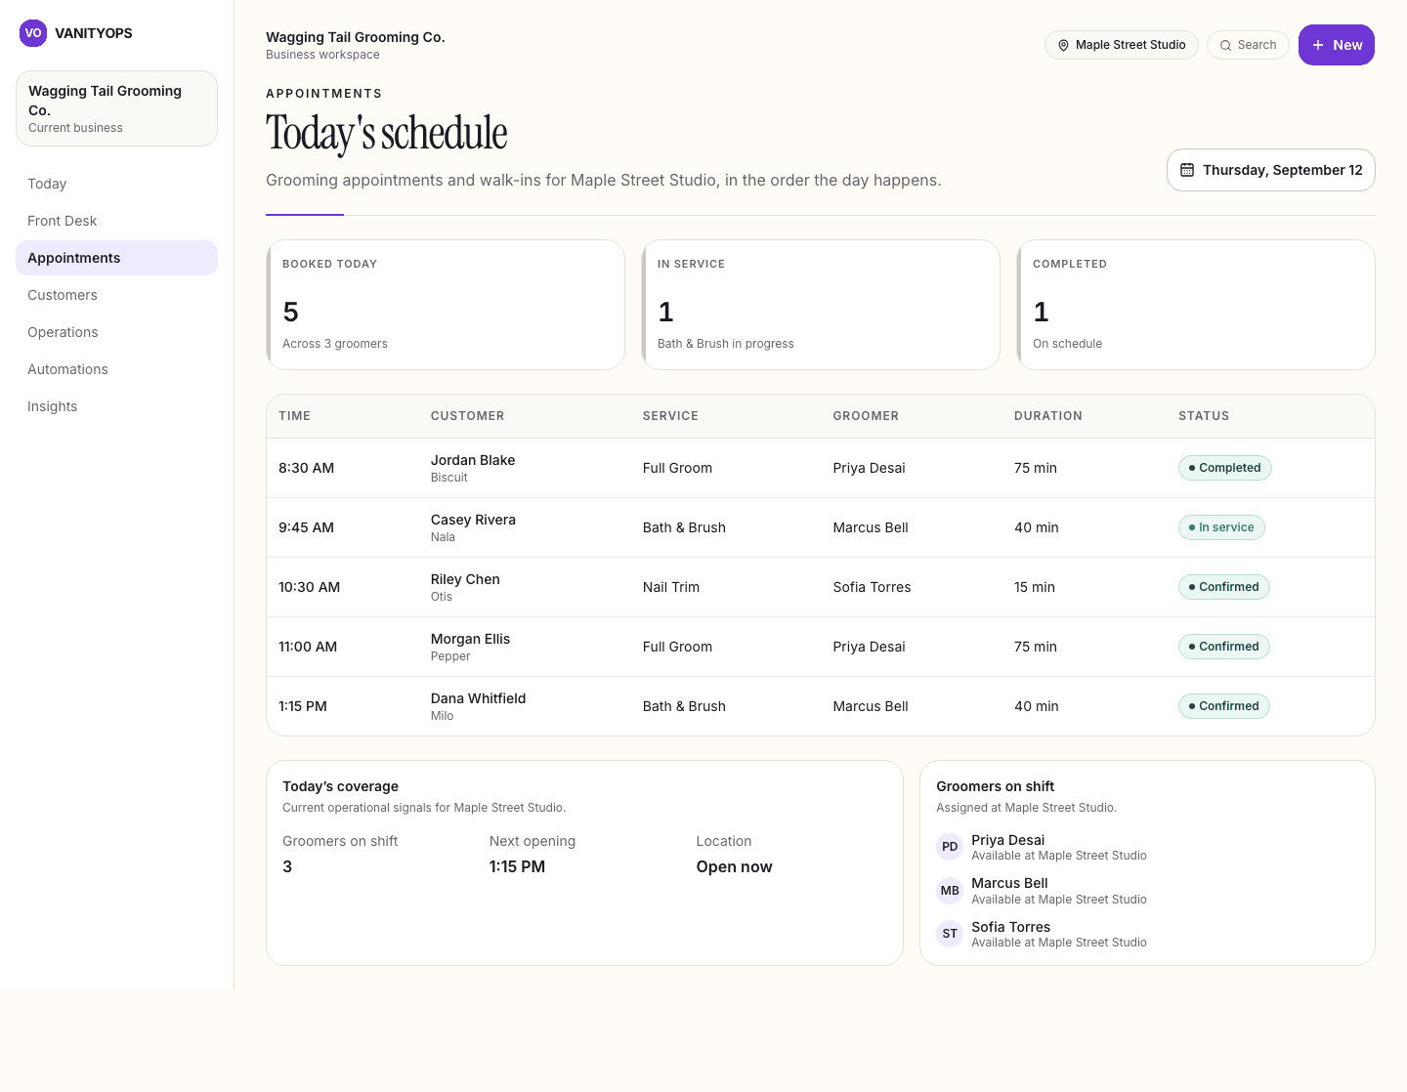The image size is (1407, 1092).
Task: Click the 1:15 PM Next opening value
Action: pos(517,866)
